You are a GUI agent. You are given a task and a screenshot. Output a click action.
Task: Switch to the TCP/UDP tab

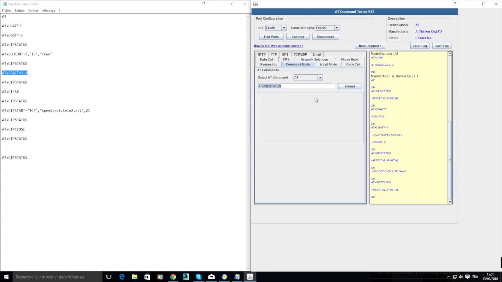pyautogui.click(x=300, y=54)
